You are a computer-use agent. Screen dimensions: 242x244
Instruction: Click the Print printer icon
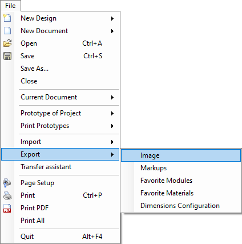point(7,195)
